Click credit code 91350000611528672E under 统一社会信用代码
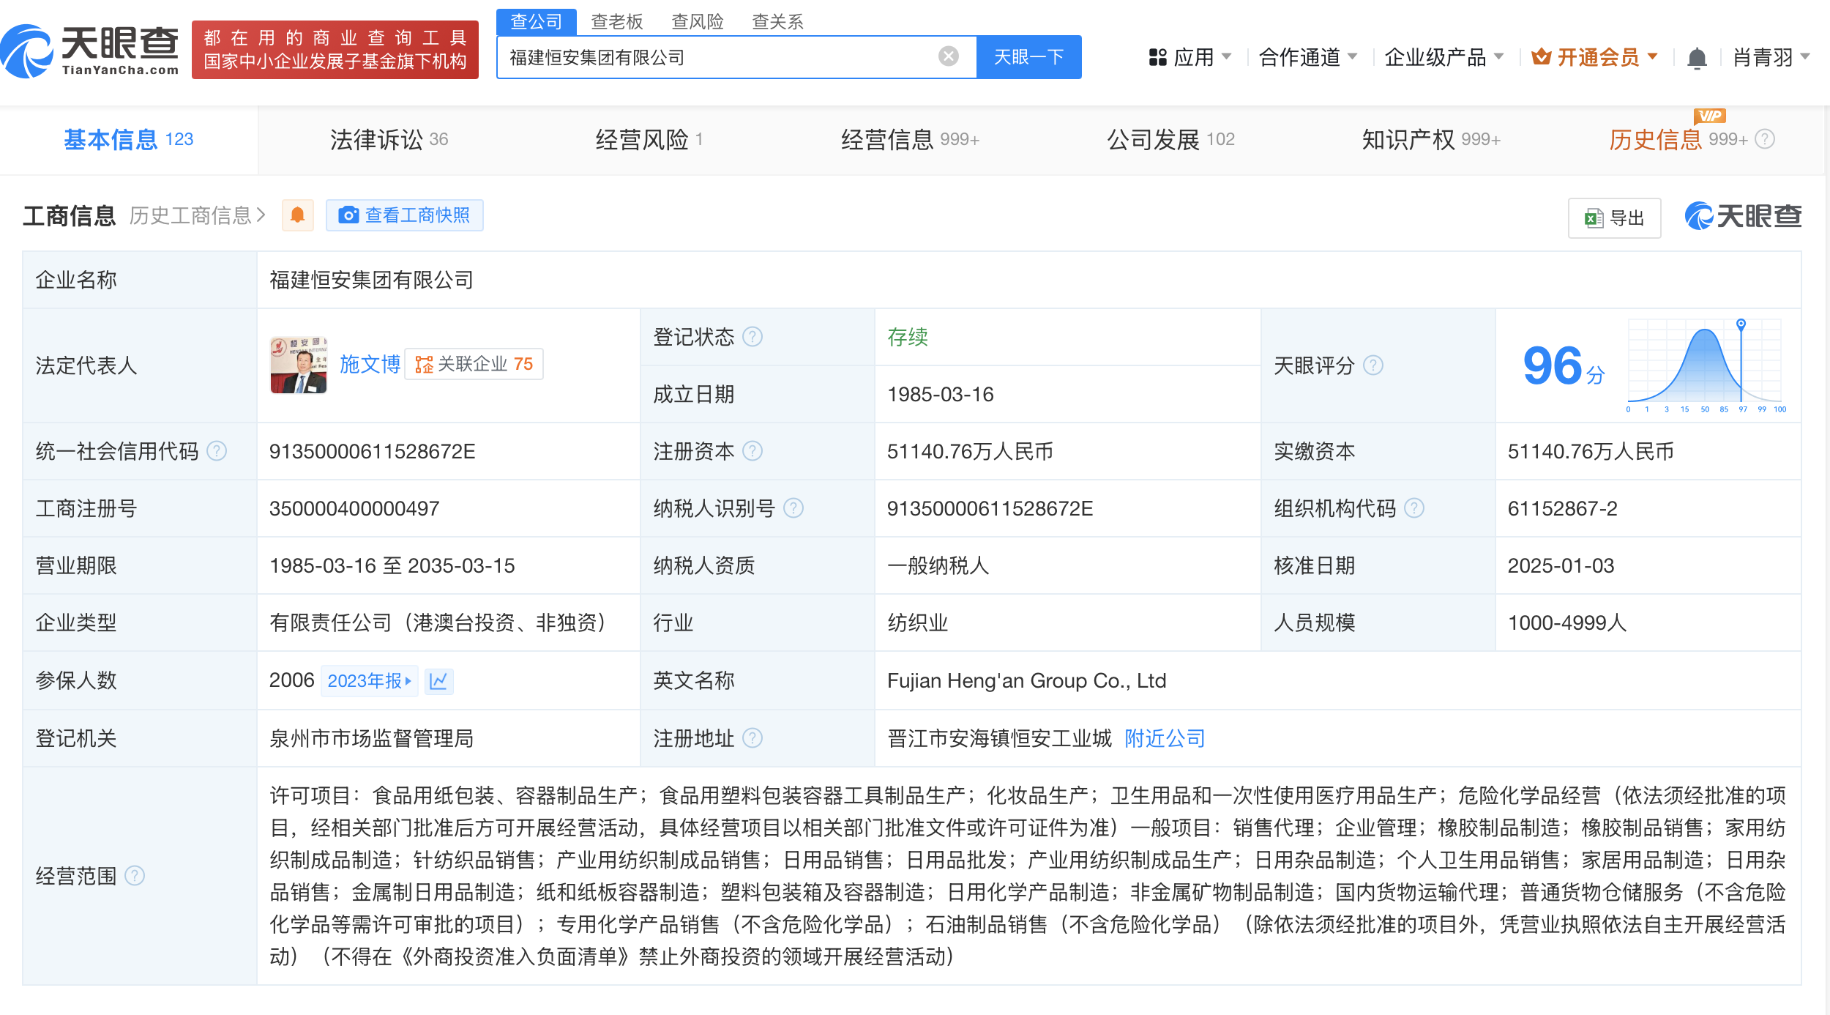1830x1015 pixels. click(x=373, y=451)
